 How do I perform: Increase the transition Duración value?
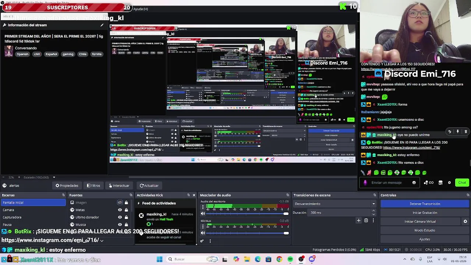click(x=373, y=211)
